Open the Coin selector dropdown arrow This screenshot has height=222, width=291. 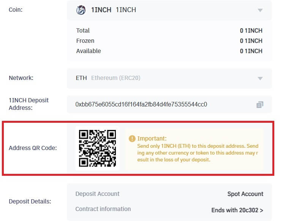pos(260,10)
